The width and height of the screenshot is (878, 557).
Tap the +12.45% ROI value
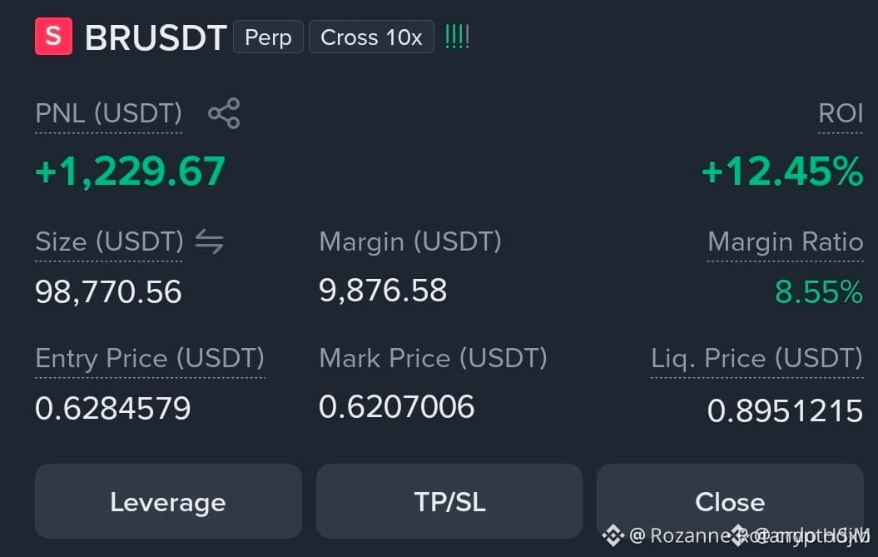[x=782, y=172]
